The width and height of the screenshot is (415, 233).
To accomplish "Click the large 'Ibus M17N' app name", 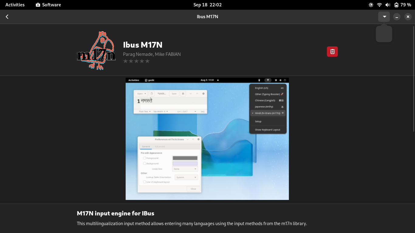I will click(143, 45).
